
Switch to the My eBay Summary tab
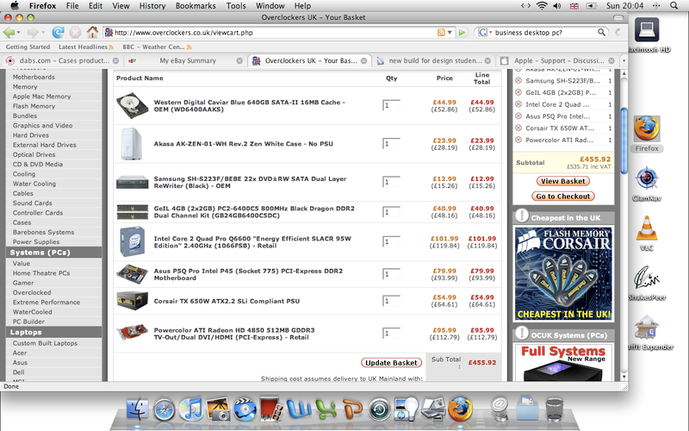click(184, 60)
